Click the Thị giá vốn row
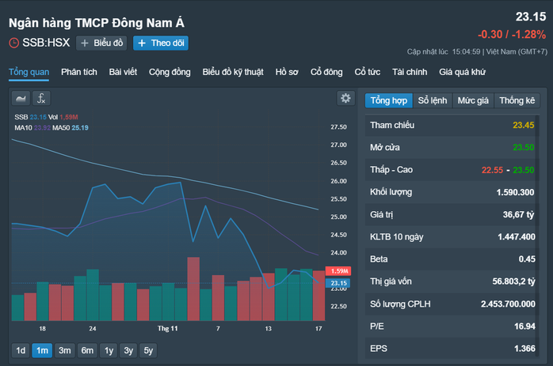This screenshot has height=366, width=553. point(452,281)
